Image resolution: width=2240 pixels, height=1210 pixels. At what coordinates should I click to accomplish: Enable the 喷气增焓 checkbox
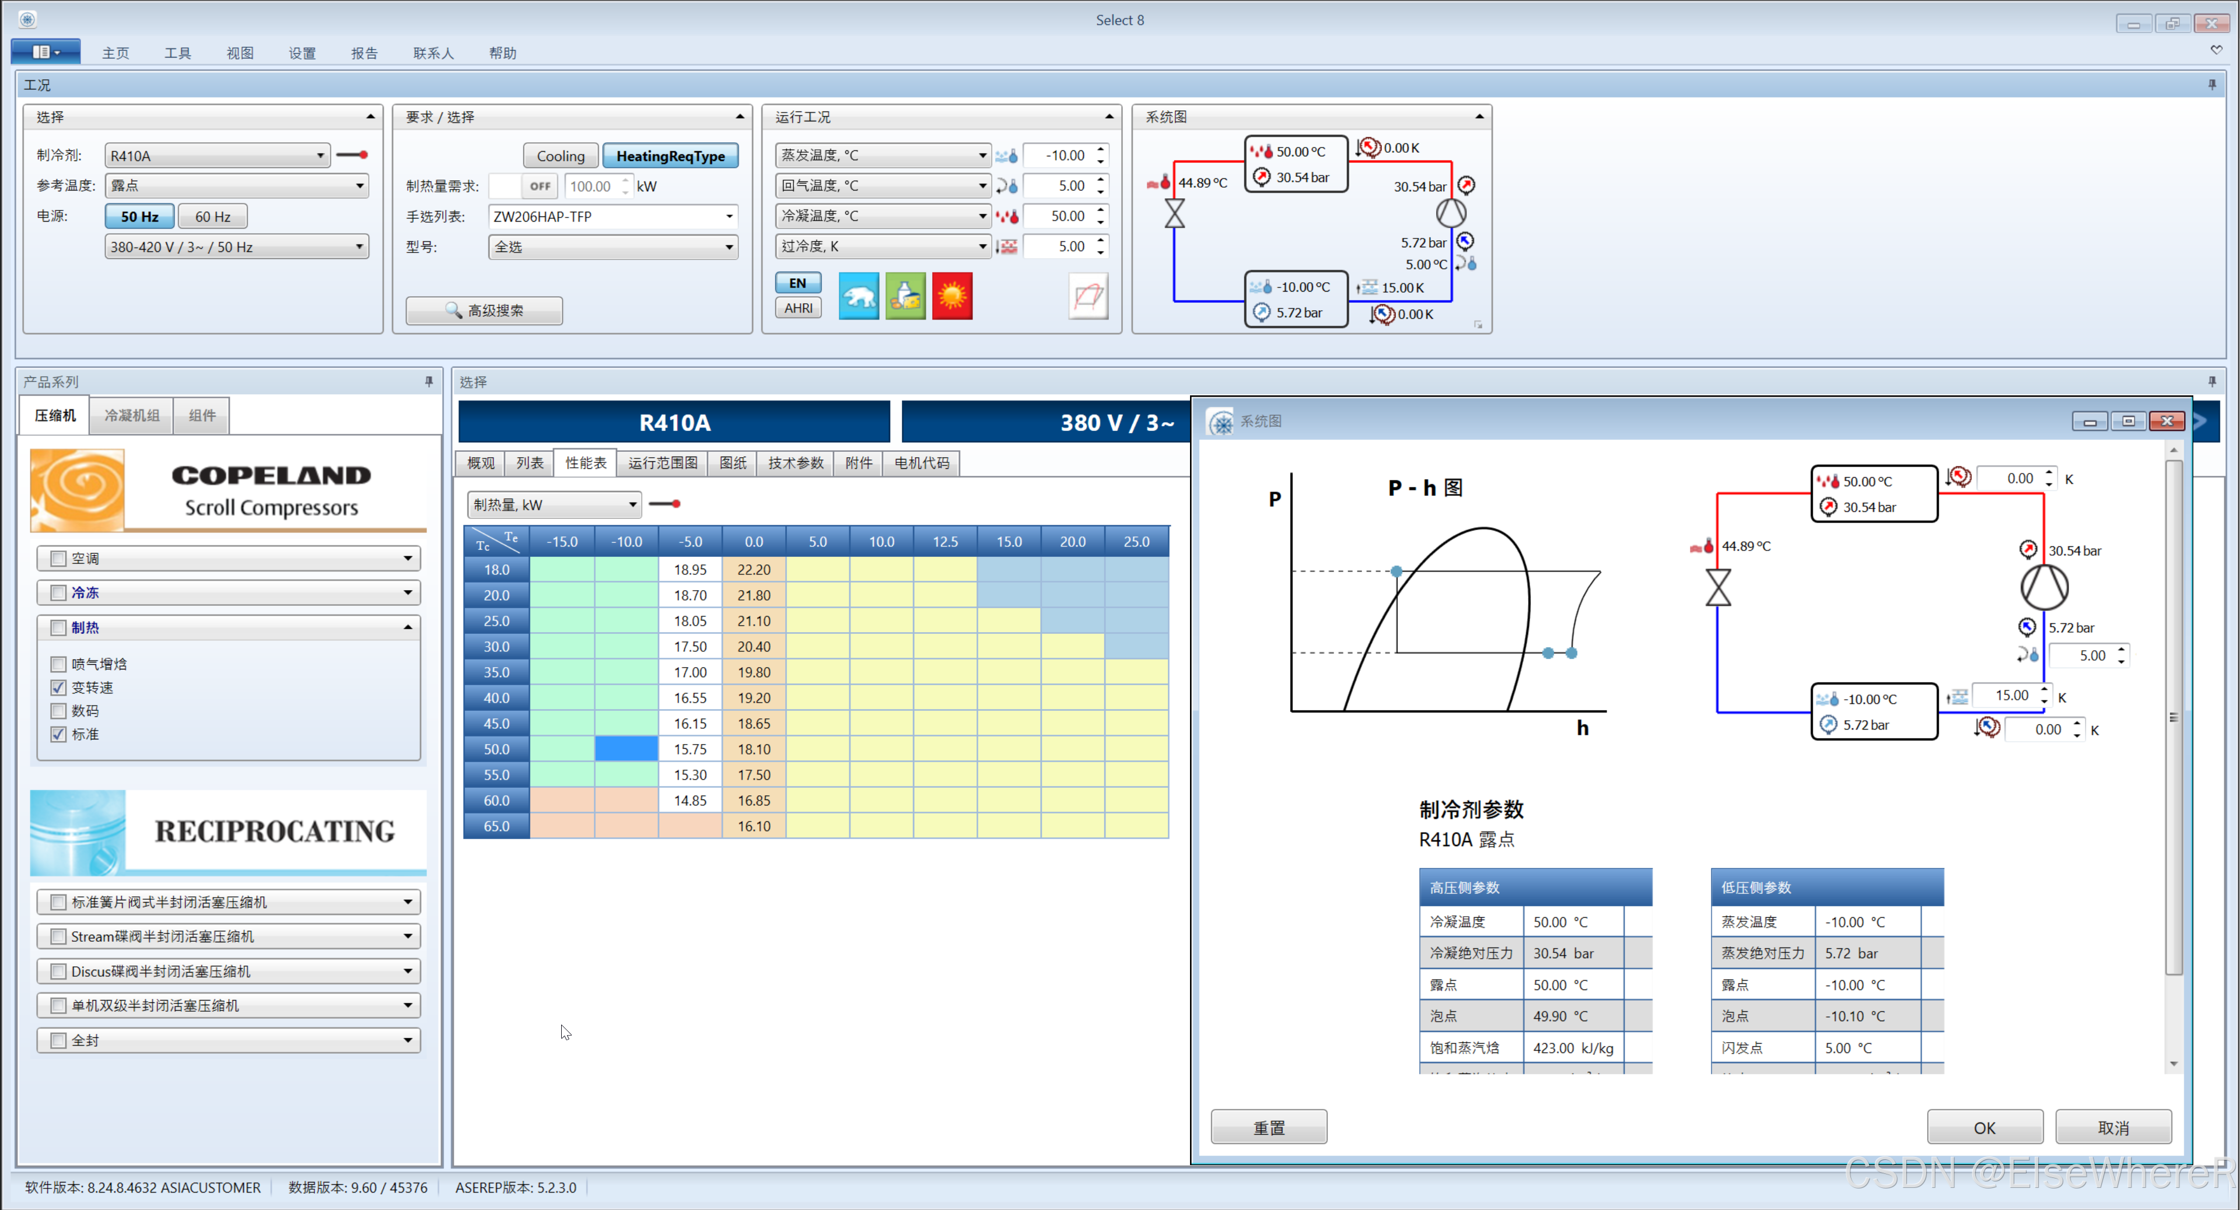coord(58,664)
